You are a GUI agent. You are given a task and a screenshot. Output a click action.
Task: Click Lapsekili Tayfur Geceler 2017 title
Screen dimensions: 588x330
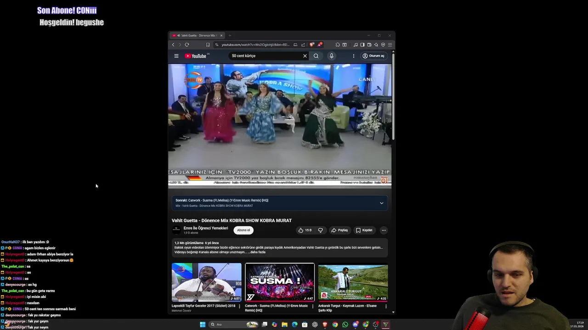point(204,306)
